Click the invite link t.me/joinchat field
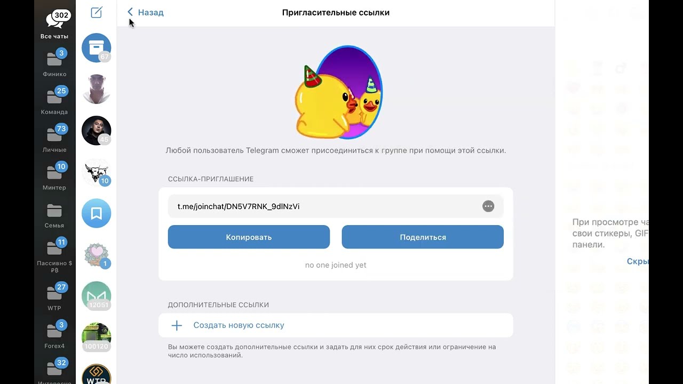Viewport: 683px width, 384px height. click(x=320, y=206)
